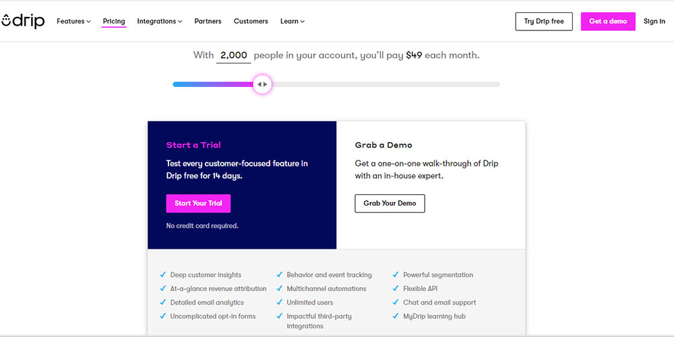Click 'Deep customer insights' text
This screenshot has height=337, width=674.
[206, 275]
